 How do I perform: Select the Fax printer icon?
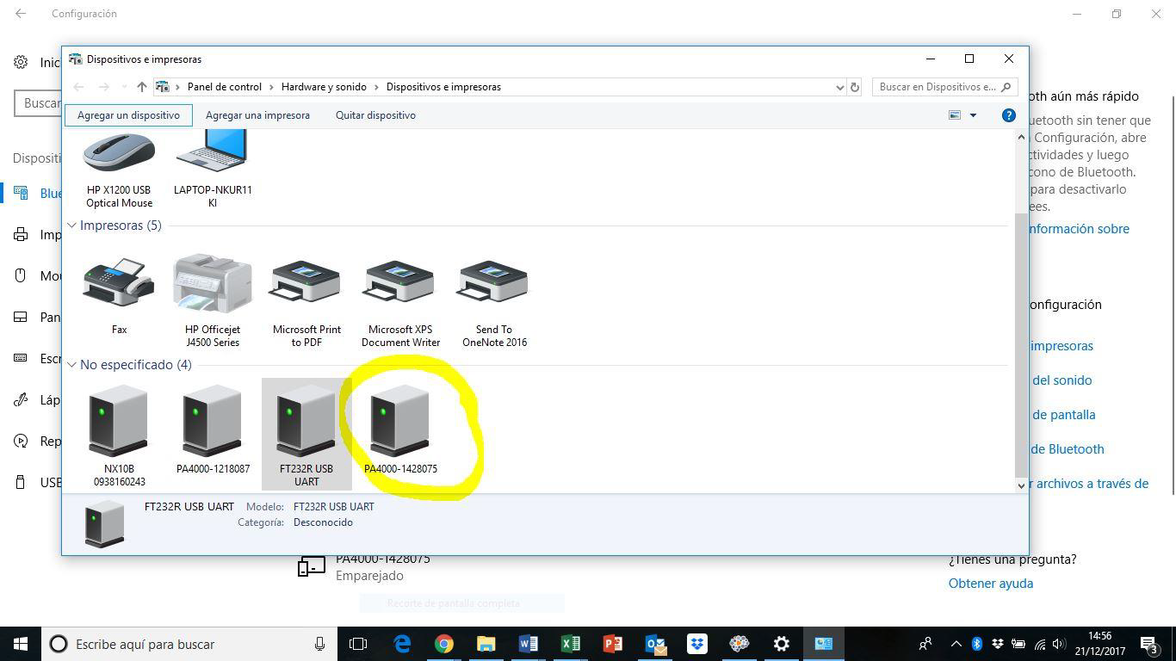click(x=119, y=295)
